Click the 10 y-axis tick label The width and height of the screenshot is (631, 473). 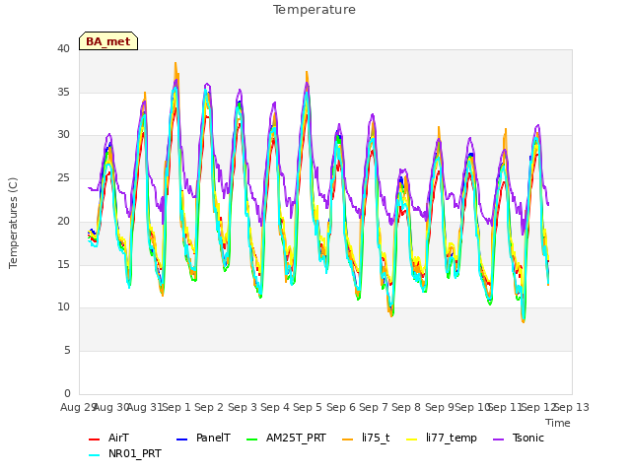(x=63, y=307)
